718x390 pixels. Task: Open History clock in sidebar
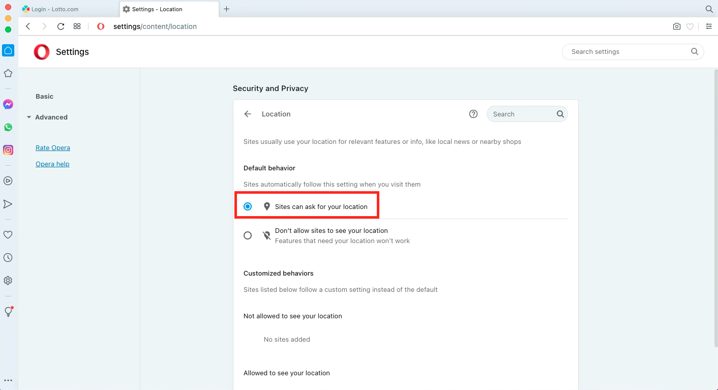pyautogui.click(x=8, y=258)
